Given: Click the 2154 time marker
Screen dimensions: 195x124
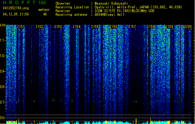Looking at the screenshot, I should coord(77,26).
